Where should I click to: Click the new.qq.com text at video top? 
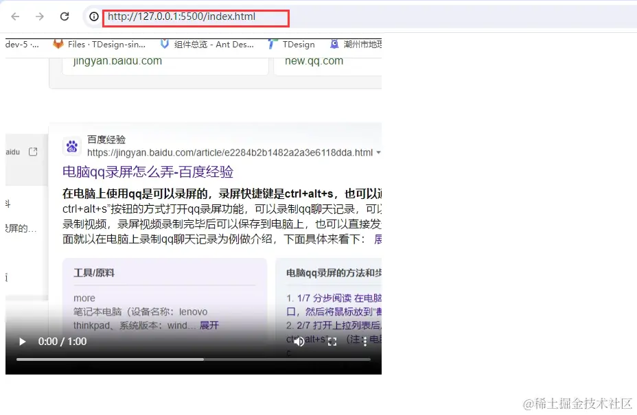point(314,61)
